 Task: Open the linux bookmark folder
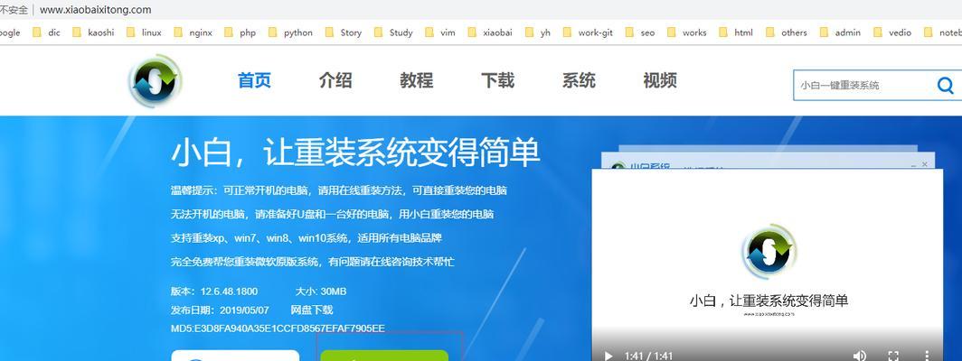[144, 32]
